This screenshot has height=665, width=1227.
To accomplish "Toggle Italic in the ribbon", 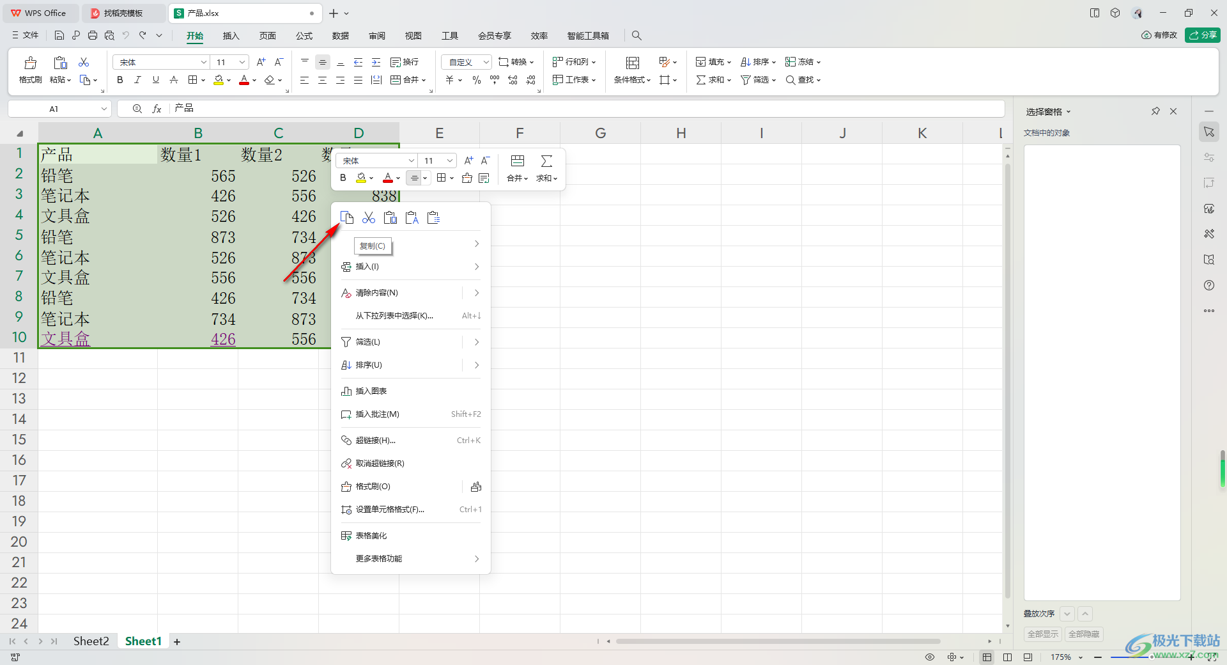I will pyautogui.click(x=137, y=80).
